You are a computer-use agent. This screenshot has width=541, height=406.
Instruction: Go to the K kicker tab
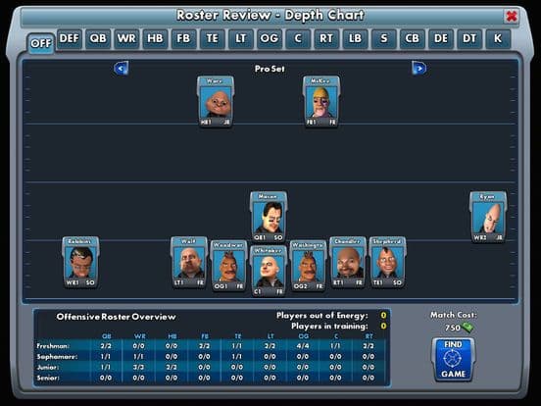pyautogui.click(x=498, y=39)
